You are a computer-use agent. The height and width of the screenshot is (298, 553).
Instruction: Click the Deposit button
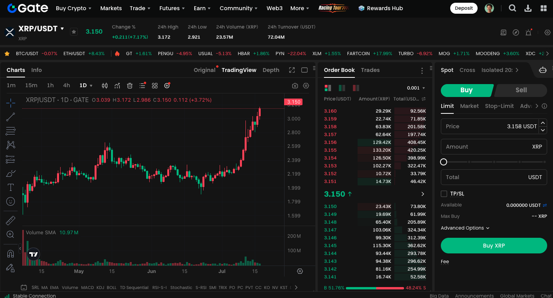(x=464, y=8)
